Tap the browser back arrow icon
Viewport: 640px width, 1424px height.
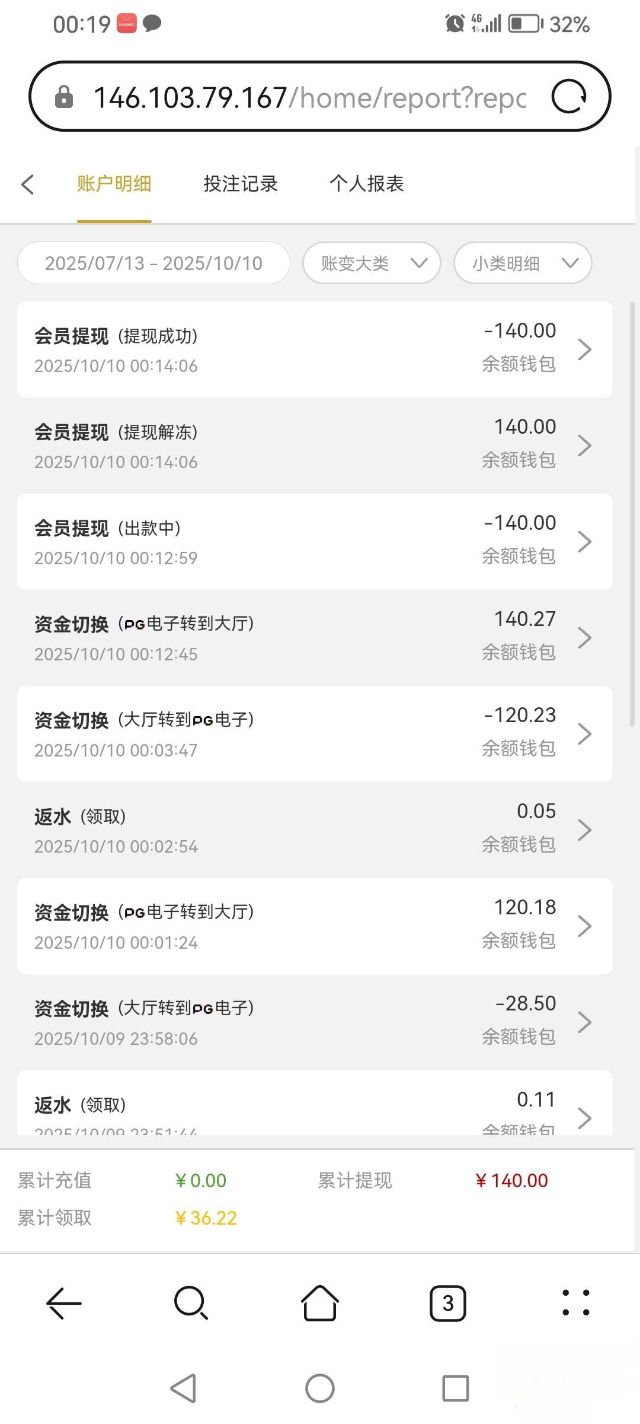coord(64,1304)
